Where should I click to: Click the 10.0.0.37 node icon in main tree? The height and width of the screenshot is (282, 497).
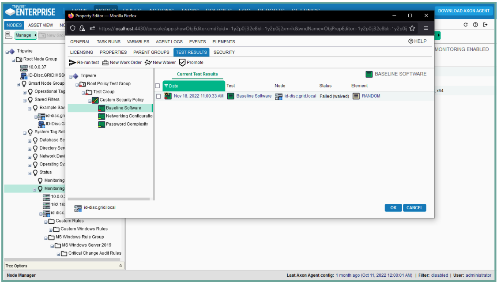24,67
